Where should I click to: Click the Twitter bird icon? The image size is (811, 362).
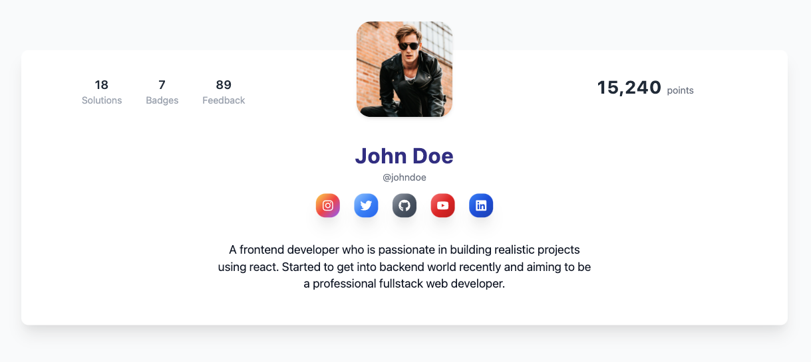pyautogui.click(x=366, y=205)
